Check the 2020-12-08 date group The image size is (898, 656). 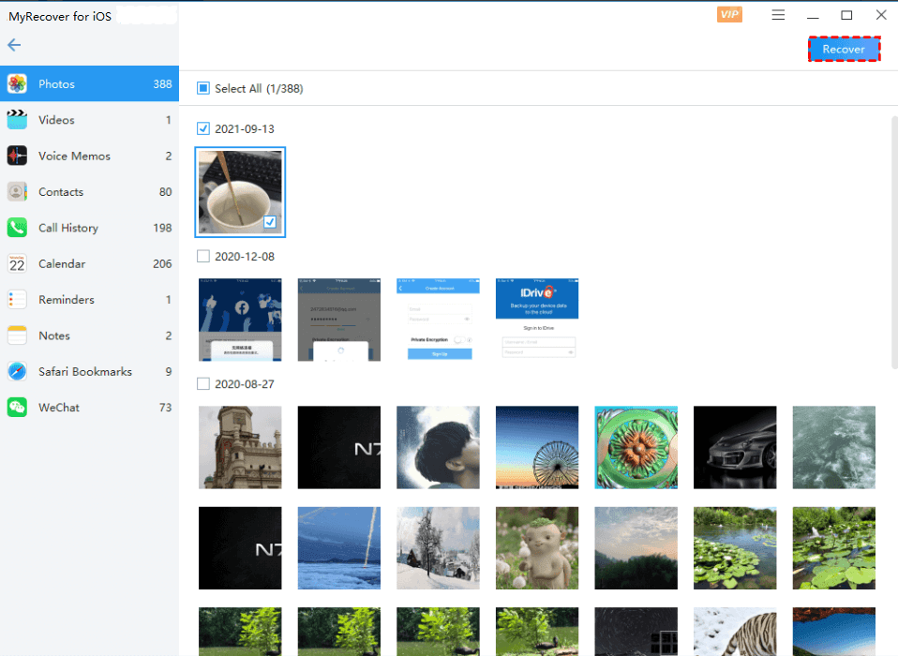(x=203, y=256)
